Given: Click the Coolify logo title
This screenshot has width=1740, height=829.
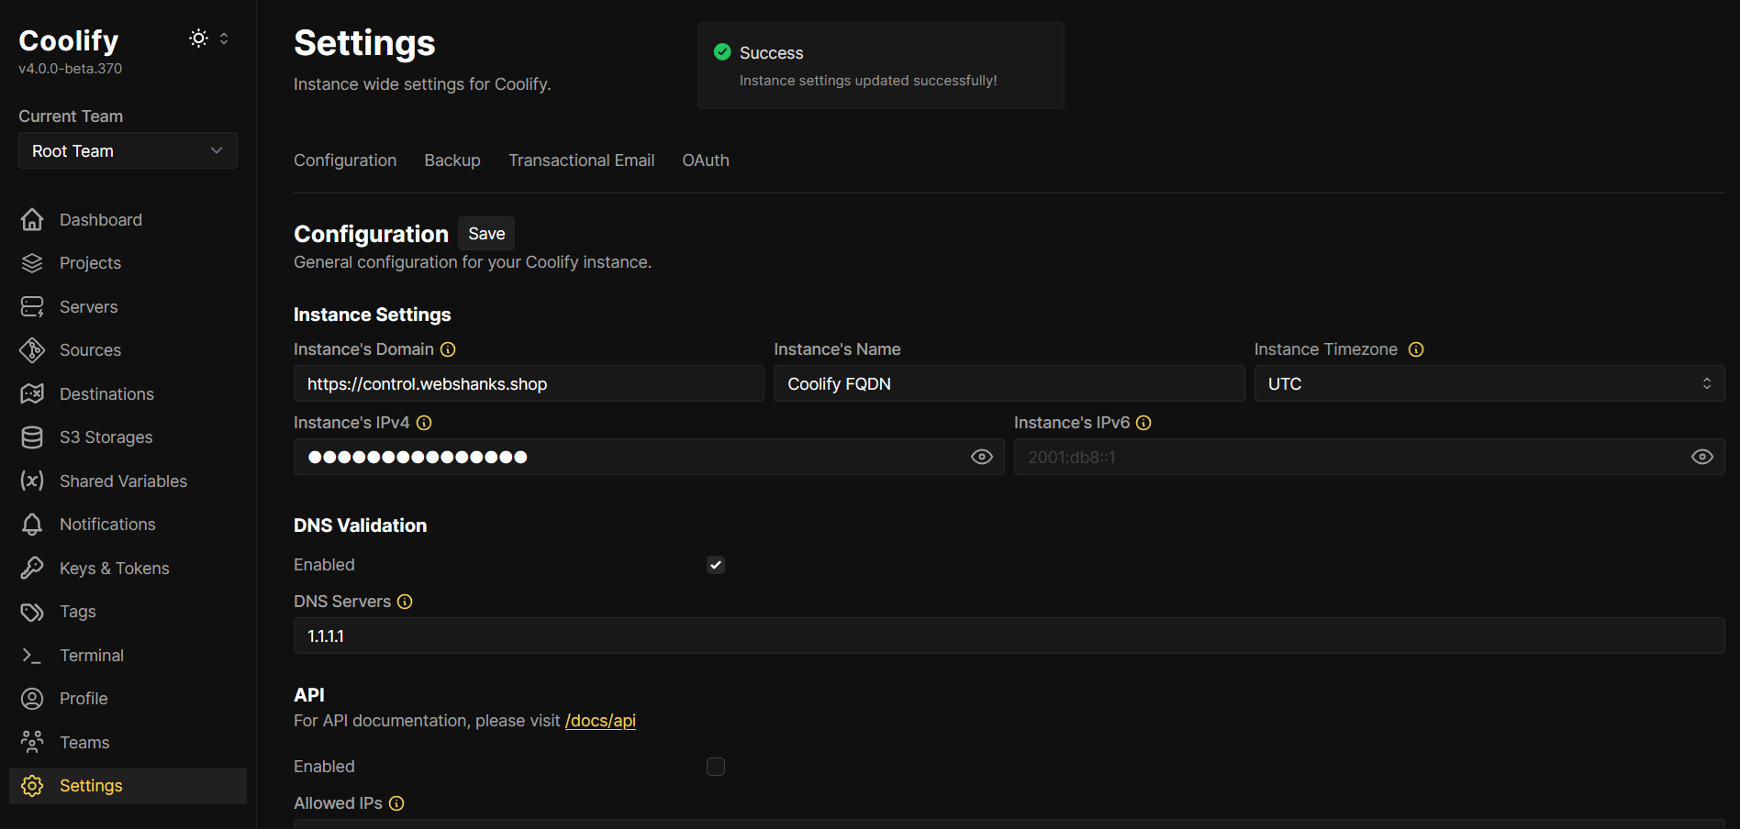Looking at the screenshot, I should [x=69, y=40].
